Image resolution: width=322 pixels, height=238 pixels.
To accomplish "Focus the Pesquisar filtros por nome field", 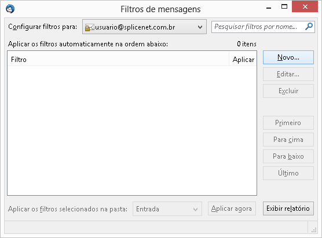I will pos(259,27).
